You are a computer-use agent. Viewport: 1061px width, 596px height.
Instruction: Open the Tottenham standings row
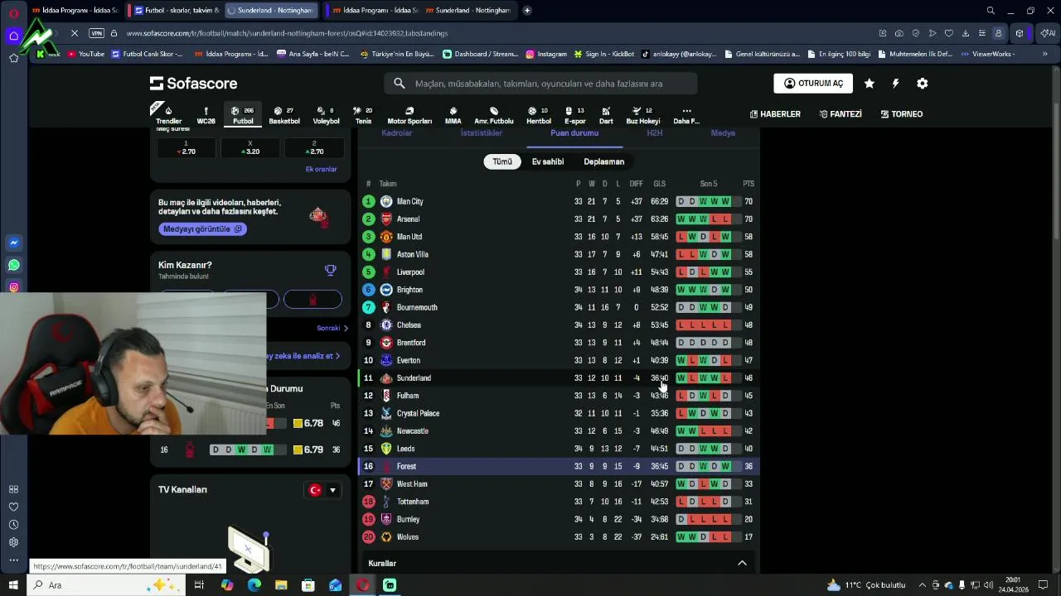559,502
